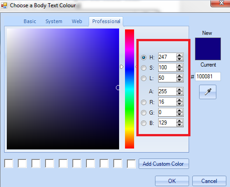
Task: Close the colour dialog with X button
Action: (221, 3)
